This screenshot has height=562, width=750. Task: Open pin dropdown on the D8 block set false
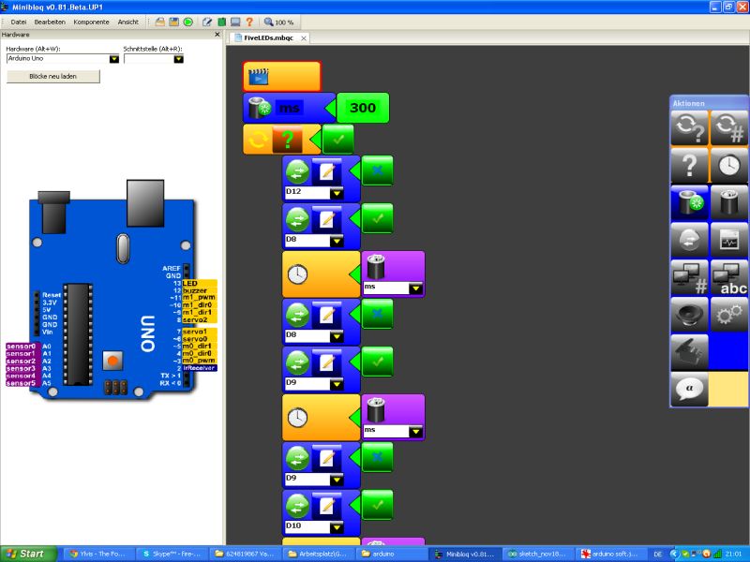337,336
